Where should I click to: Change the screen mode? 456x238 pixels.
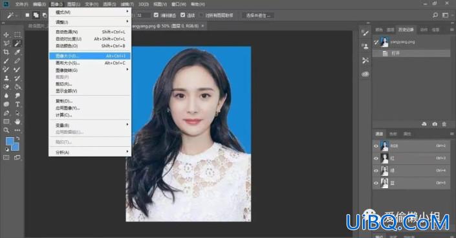(17, 157)
